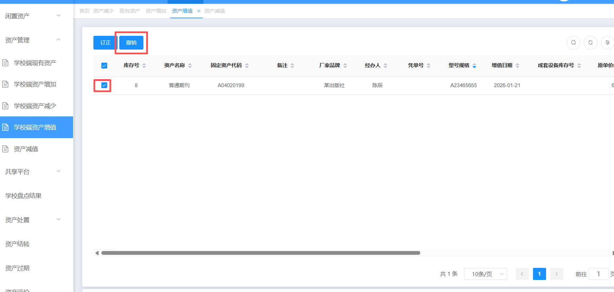Click the refresh table icon
This screenshot has width=614, height=292.
click(x=590, y=43)
